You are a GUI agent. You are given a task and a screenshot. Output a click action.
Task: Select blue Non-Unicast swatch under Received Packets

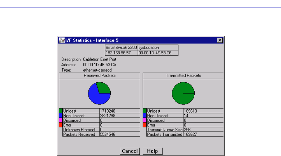pos(61,115)
